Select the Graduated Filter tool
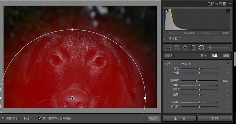236x124 pixels. coord(193,48)
